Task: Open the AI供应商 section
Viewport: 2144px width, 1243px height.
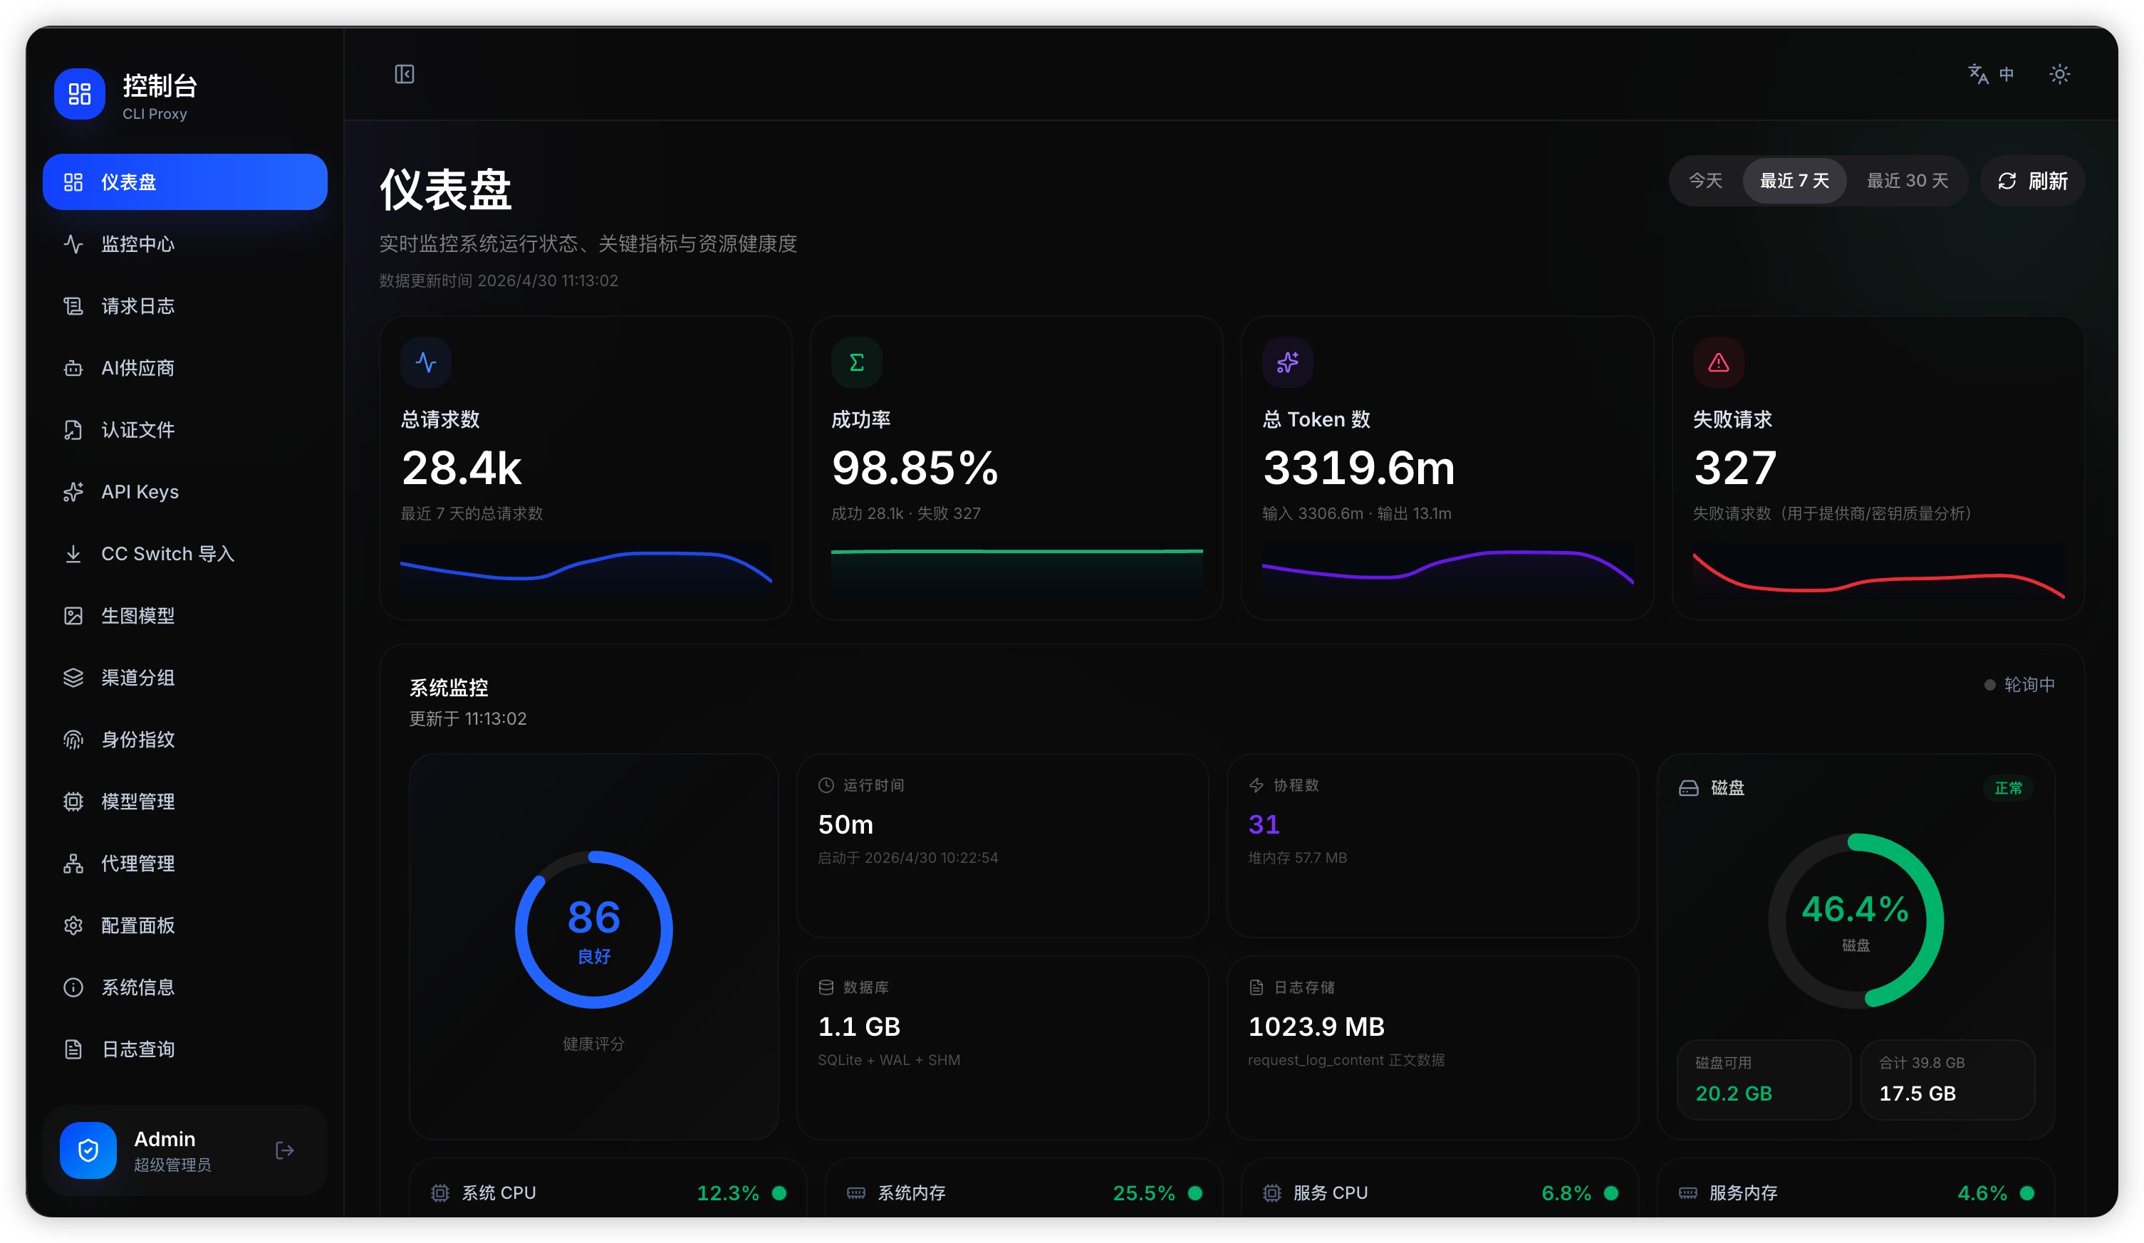Action: [184, 368]
